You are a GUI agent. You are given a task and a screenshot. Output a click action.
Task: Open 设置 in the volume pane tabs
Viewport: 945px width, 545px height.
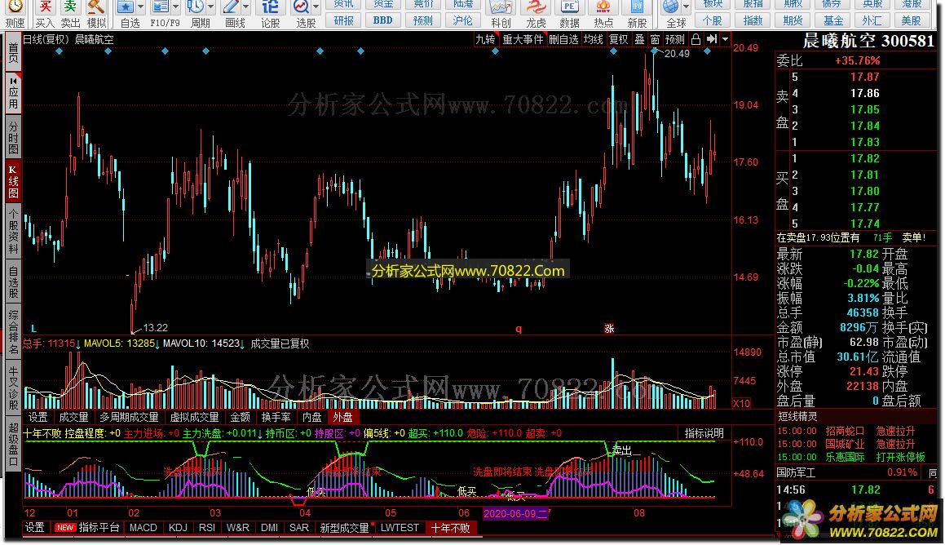38,417
